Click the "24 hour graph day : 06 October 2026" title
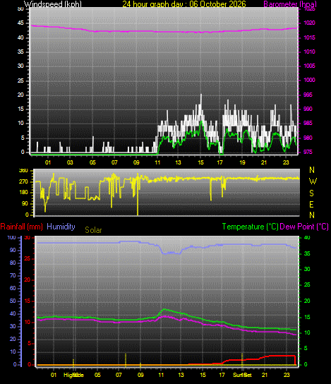 tap(184, 4)
